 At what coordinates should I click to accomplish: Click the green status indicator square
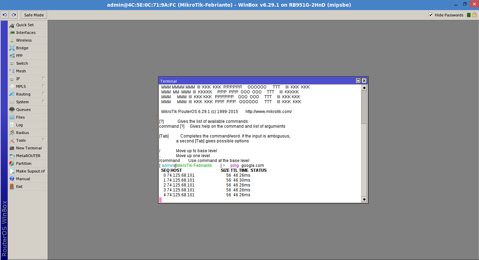(468, 15)
